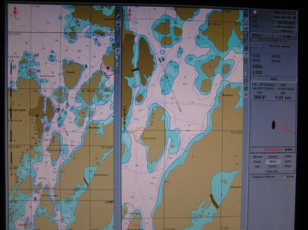Toggle the Show radio button for depths
This screenshot has height=230, width=308.
(x=283, y=176)
